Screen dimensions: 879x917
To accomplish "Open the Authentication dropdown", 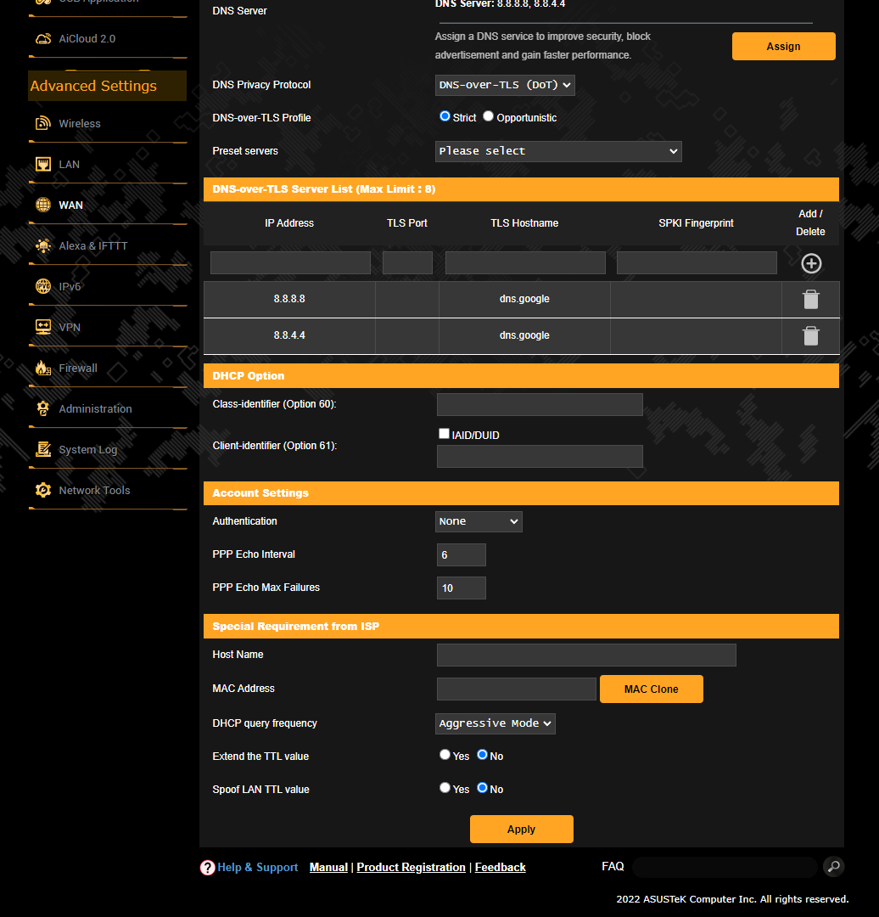I will (x=479, y=521).
